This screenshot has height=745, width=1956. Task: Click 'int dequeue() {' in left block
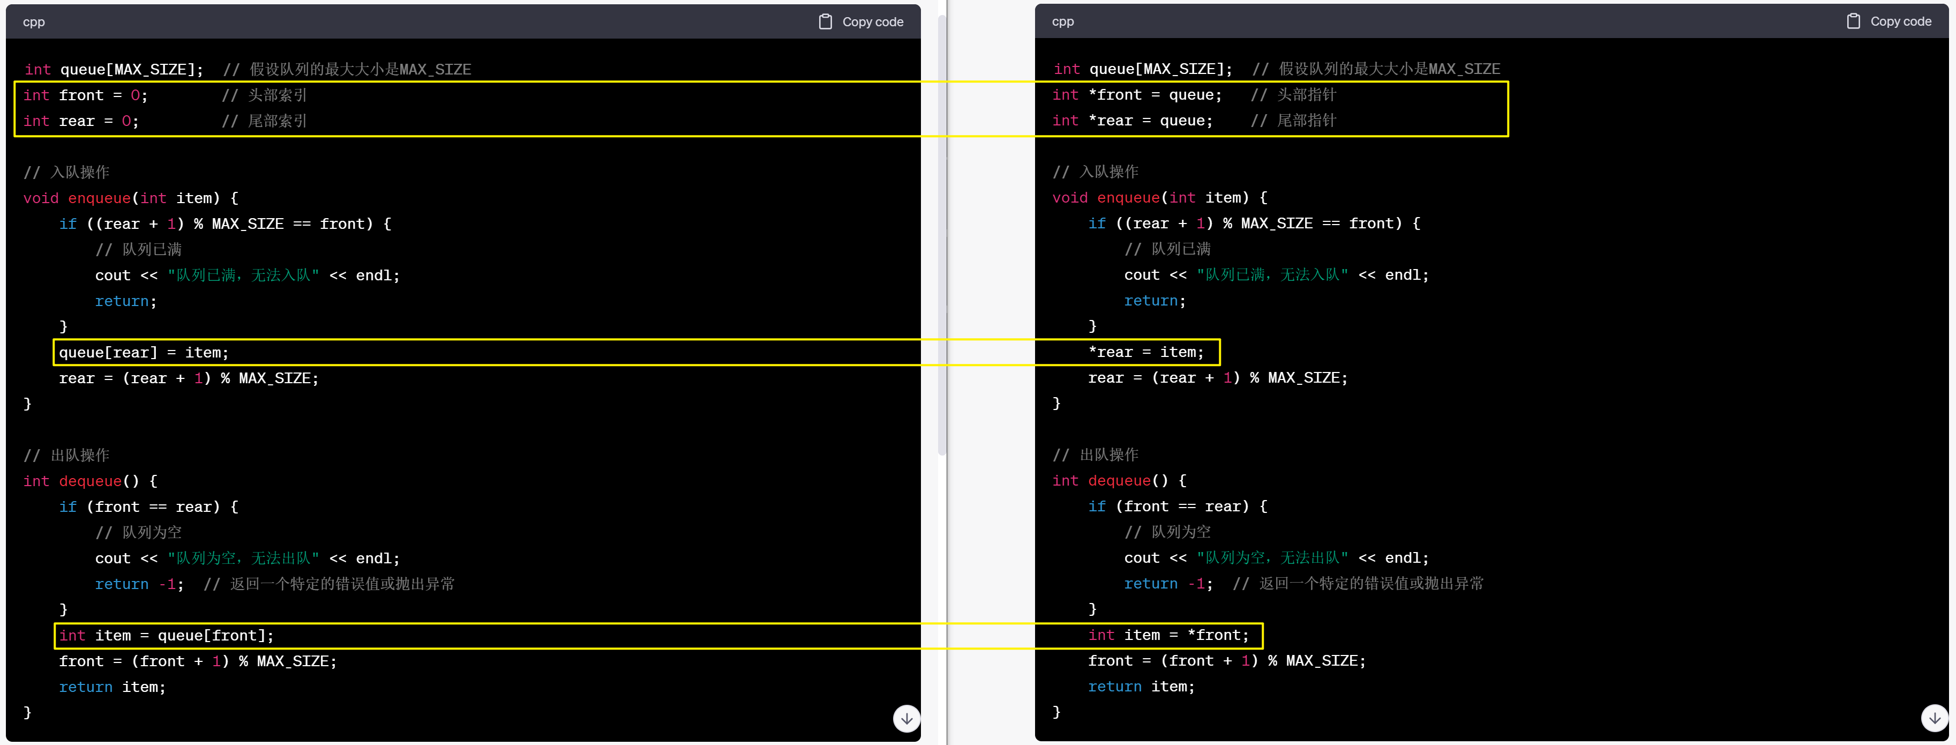(x=91, y=481)
